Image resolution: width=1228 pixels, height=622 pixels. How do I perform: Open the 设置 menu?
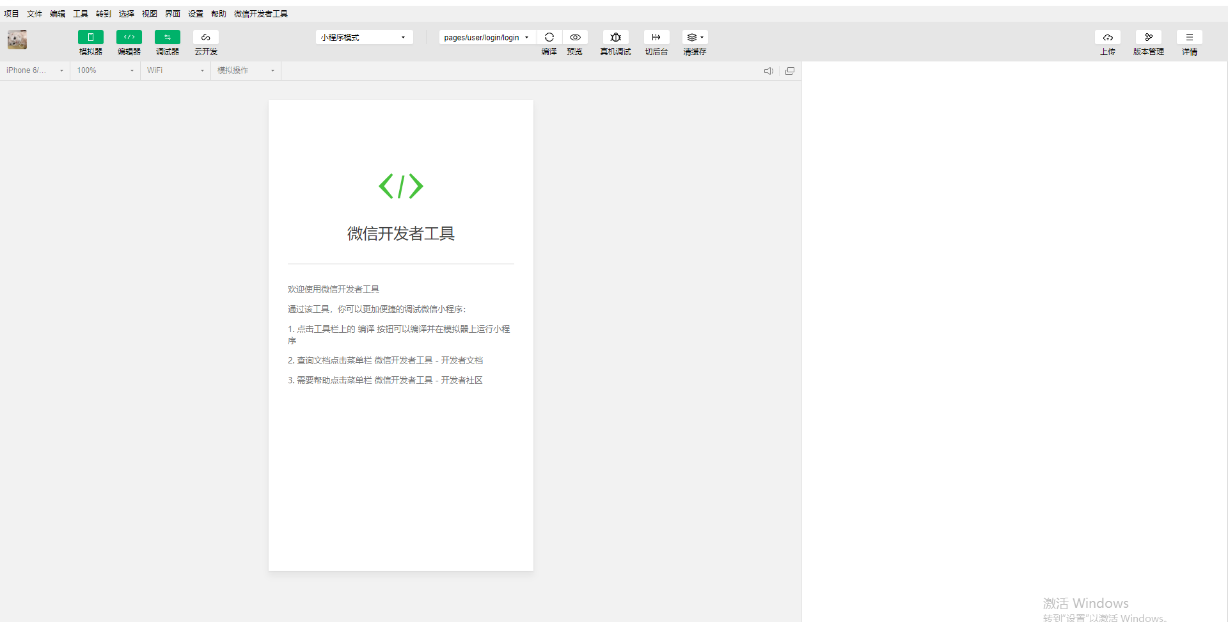[196, 13]
